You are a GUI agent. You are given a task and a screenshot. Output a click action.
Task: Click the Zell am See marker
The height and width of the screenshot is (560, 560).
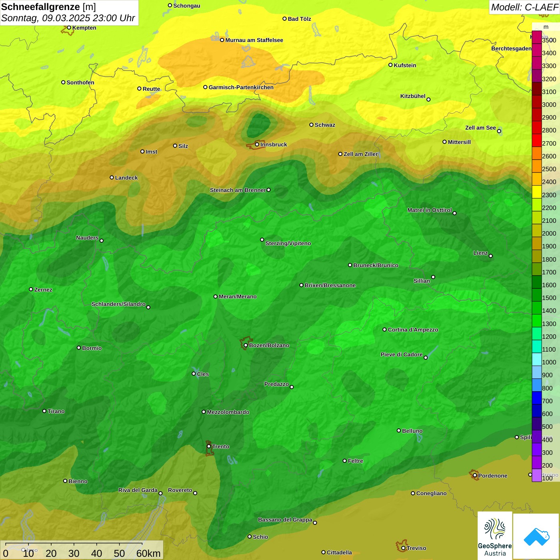499,131
